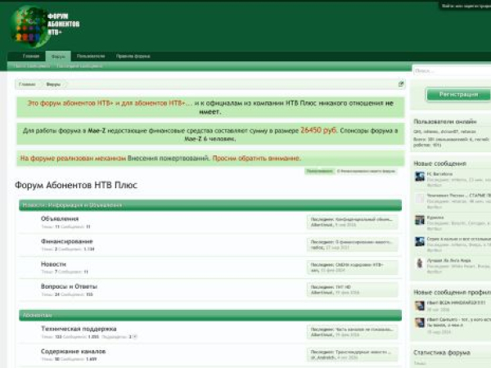Click avatar beside Курилка thread

coord(420,220)
